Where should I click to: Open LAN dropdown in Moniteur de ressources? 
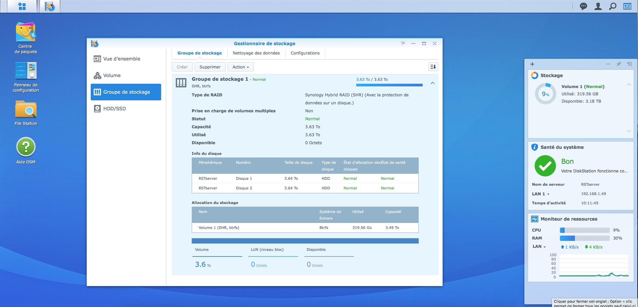tap(539, 247)
